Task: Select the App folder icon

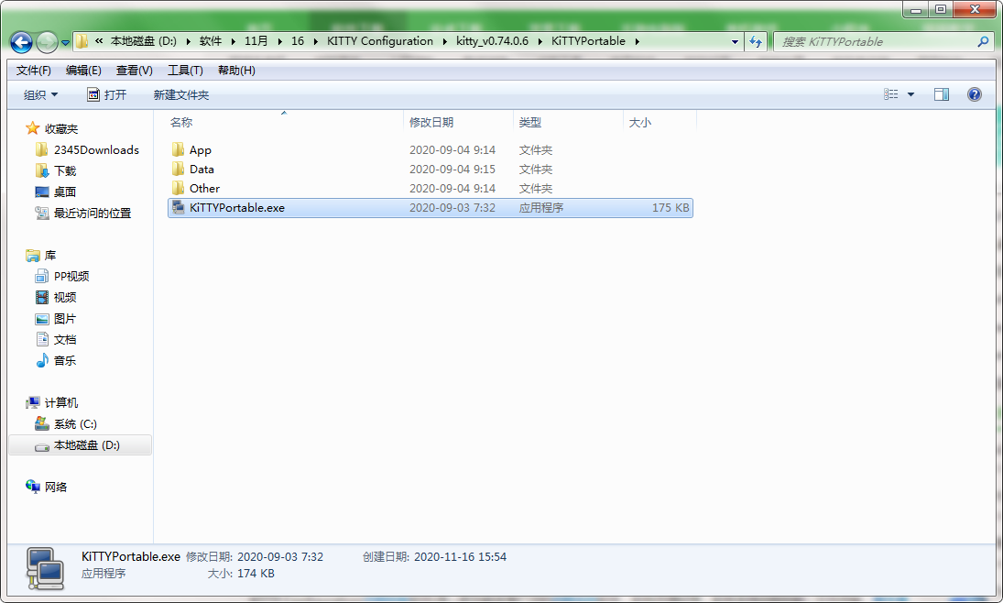Action: (179, 149)
